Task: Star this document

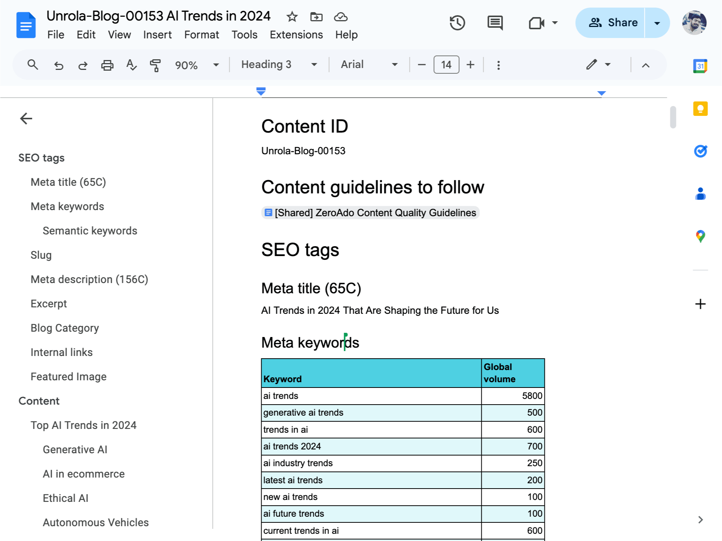Action: pos(292,17)
